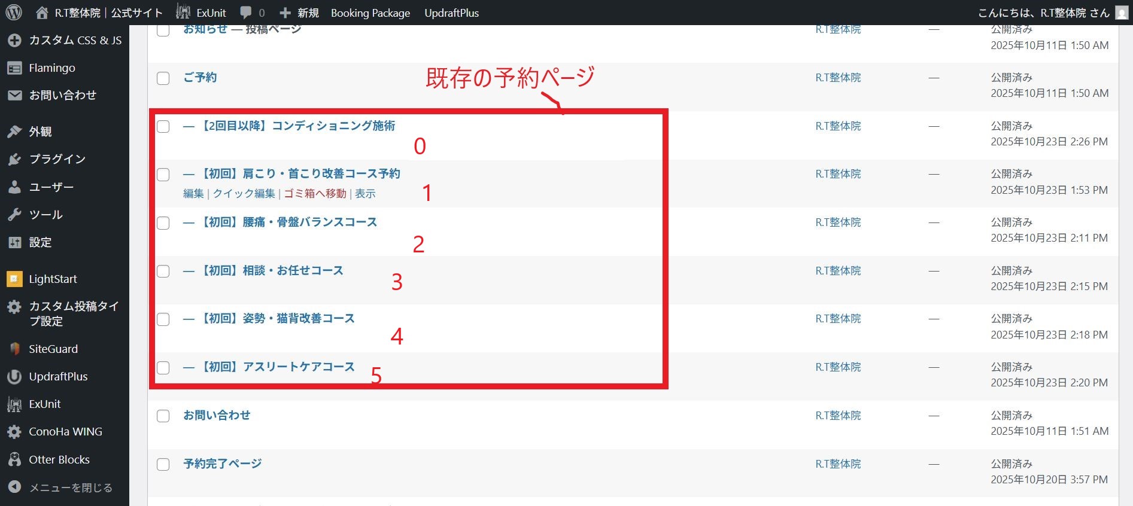Open the comments bubble icon
The width and height of the screenshot is (1133, 506).
click(x=245, y=13)
